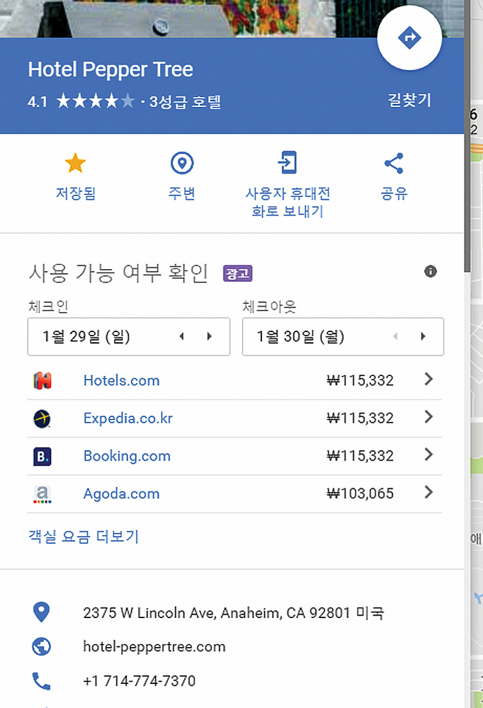This screenshot has height=708, width=483.
Task: Click 객실 요금 더보기 more rates link
Action: tap(84, 537)
